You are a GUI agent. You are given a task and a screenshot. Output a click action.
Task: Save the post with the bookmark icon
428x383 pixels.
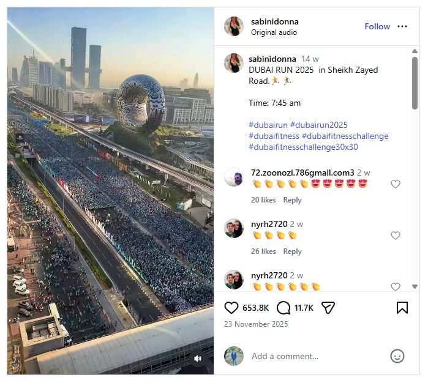click(402, 308)
